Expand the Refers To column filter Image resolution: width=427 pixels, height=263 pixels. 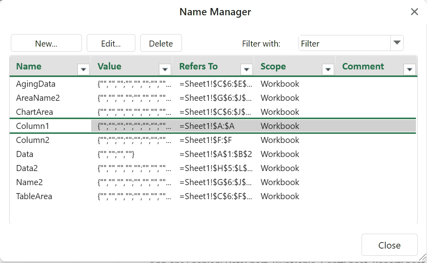(246, 69)
